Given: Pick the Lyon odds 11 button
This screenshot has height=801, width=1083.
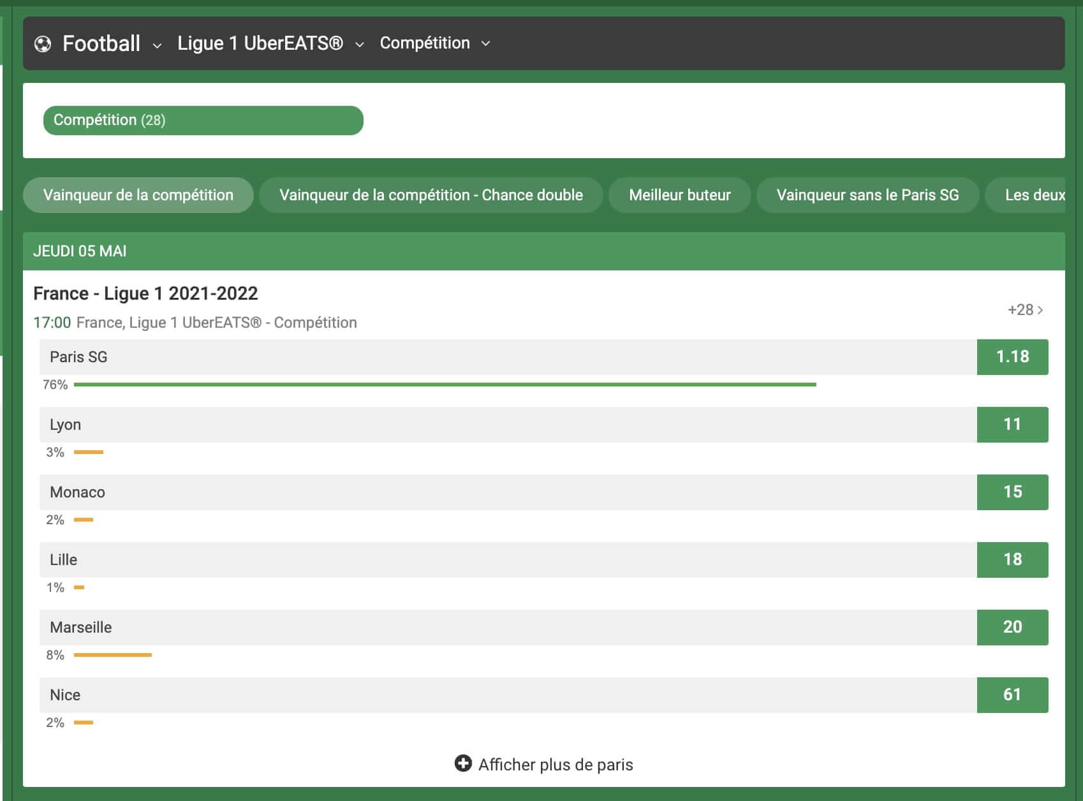Looking at the screenshot, I should tap(1012, 425).
